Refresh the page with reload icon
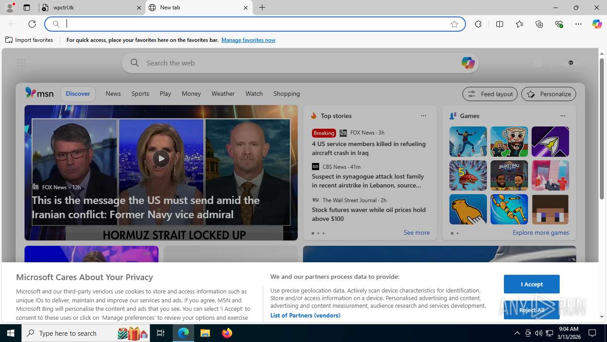 point(32,24)
